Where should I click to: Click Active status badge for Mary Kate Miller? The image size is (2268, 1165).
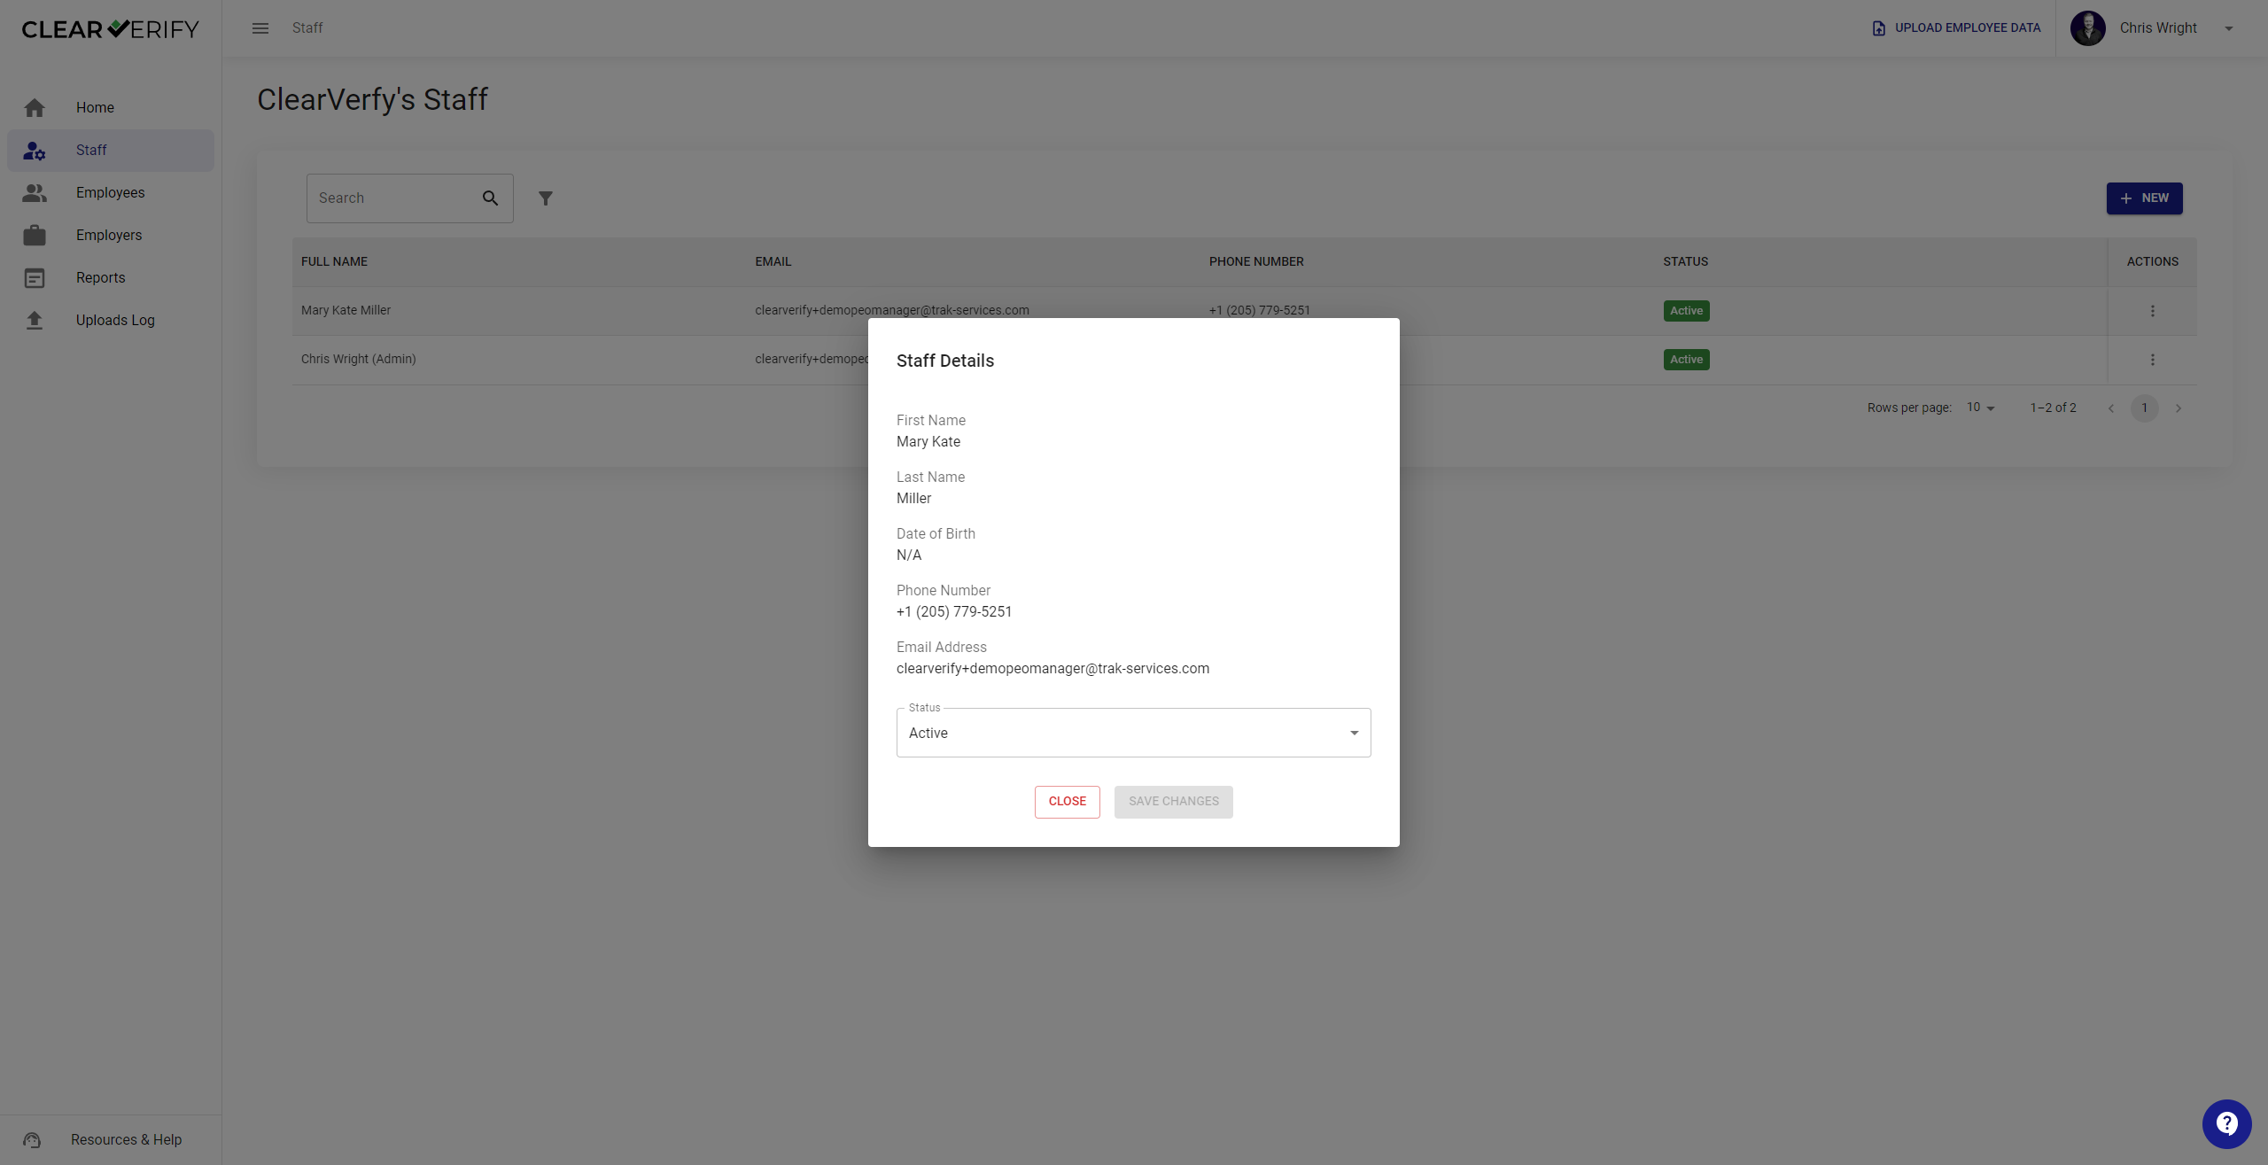[x=1687, y=311]
